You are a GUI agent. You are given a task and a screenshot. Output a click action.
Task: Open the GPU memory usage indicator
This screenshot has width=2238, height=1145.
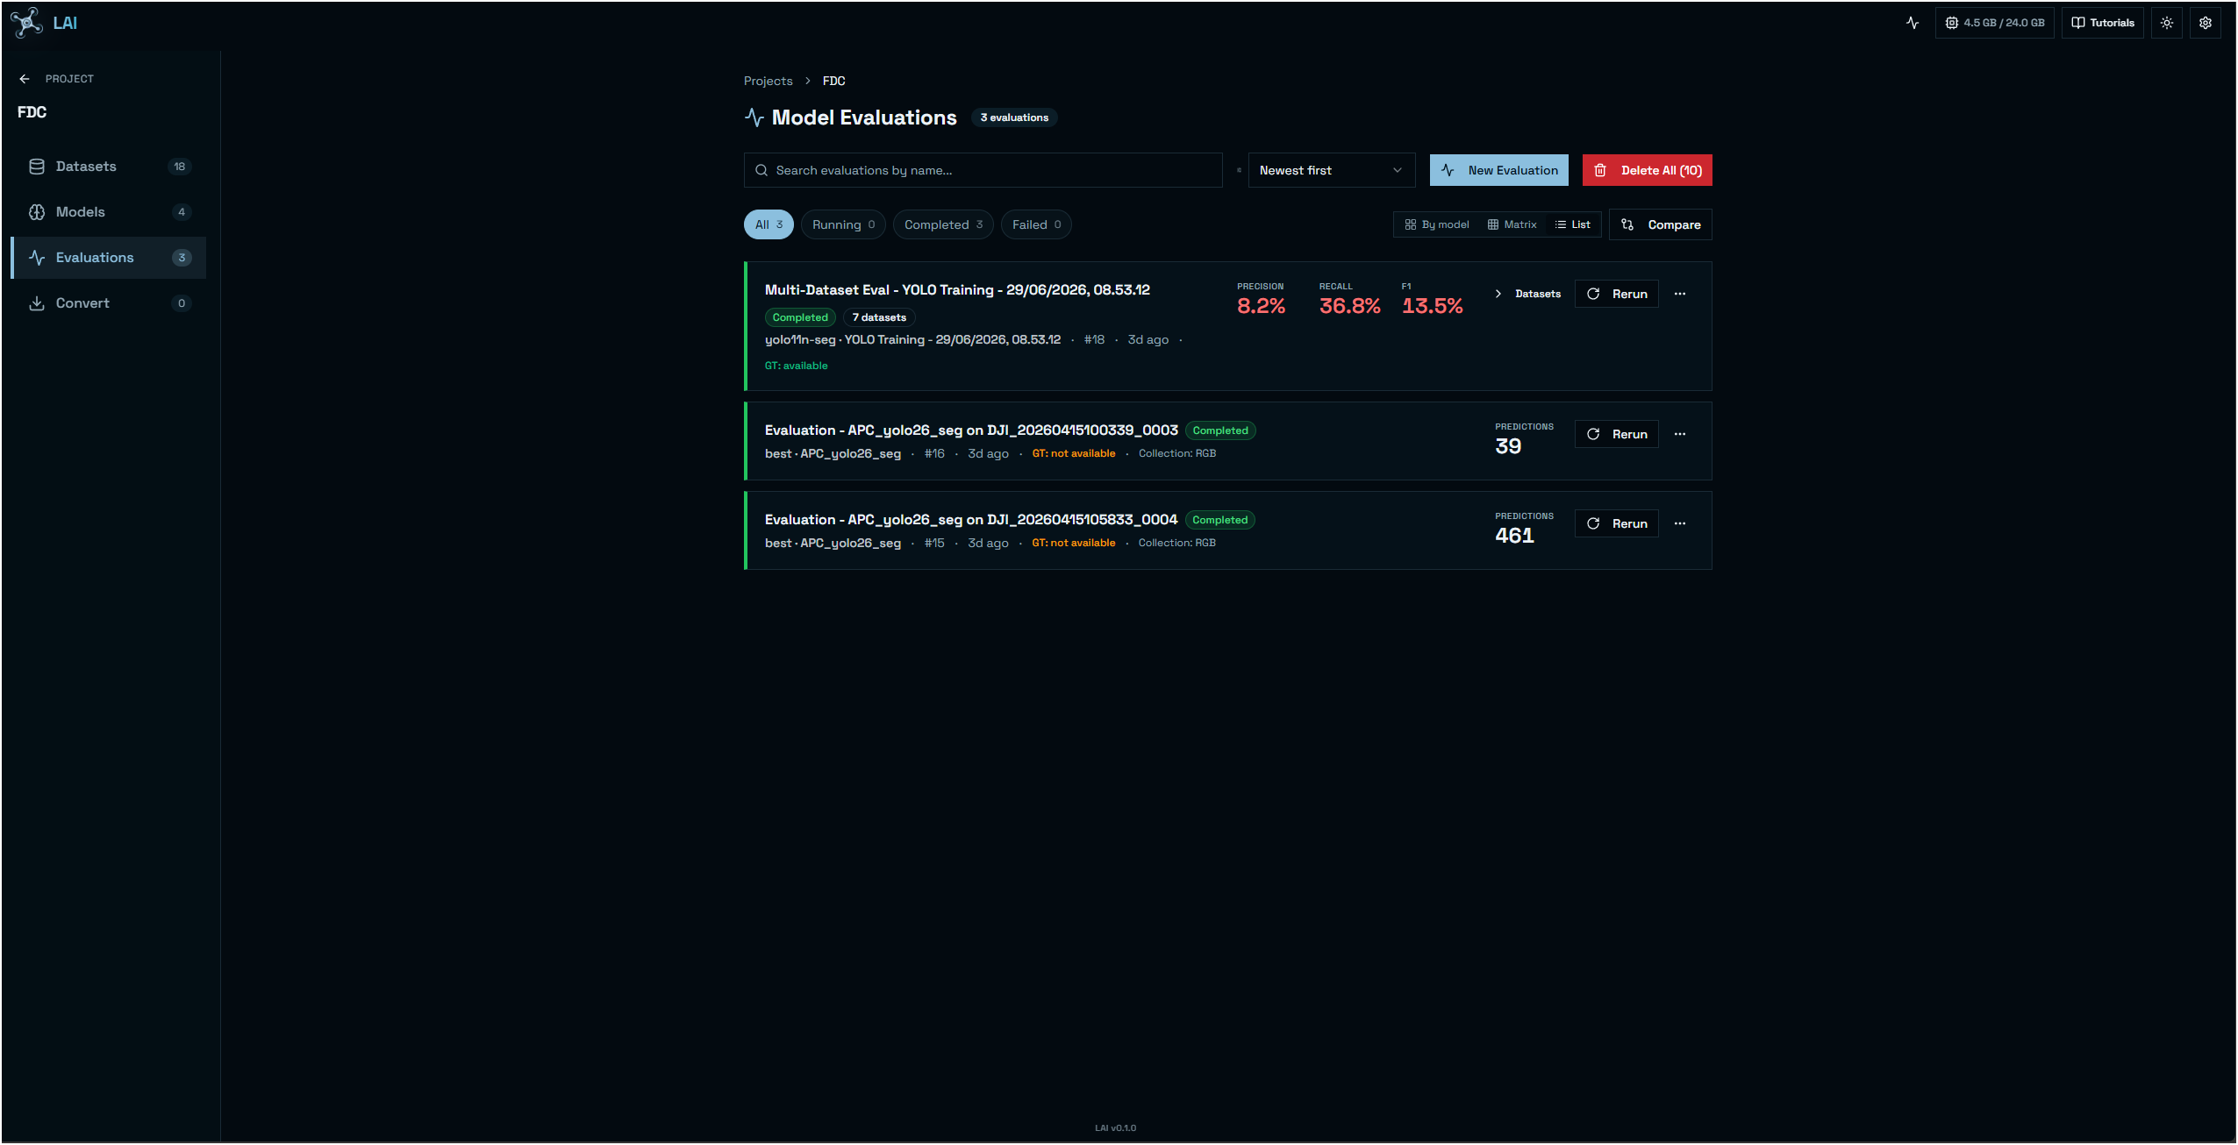1995,23
